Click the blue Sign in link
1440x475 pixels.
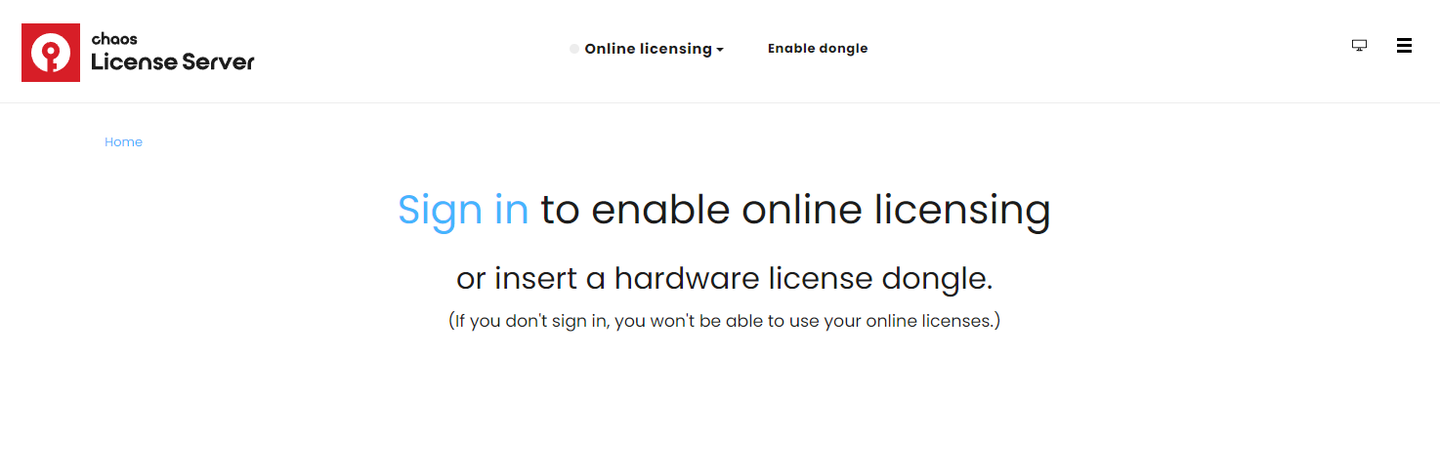(463, 210)
